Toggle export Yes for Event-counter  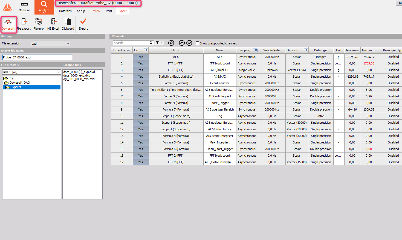141,83
